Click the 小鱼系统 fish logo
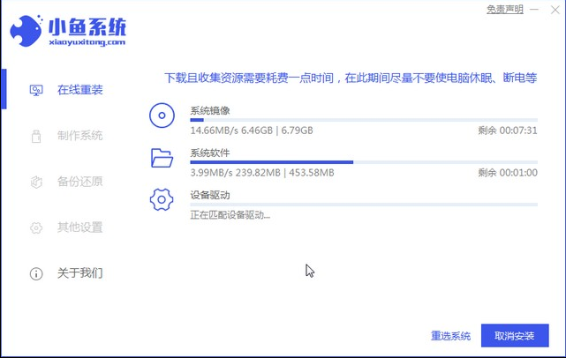The height and width of the screenshot is (358, 566). pyautogui.click(x=26, y=31)
